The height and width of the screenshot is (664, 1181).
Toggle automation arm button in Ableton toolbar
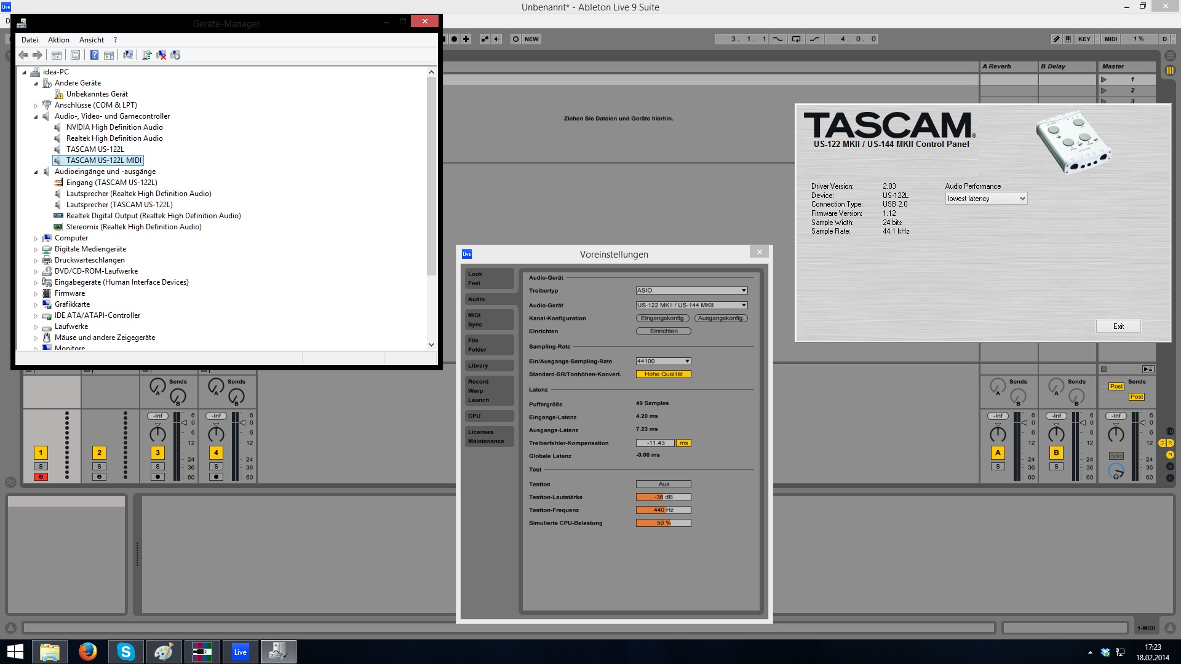[485, 39]
